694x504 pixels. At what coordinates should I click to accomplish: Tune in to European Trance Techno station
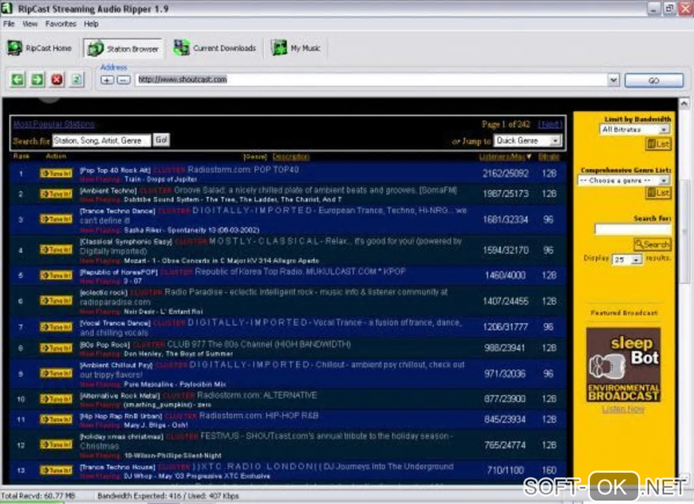point(56,219)
